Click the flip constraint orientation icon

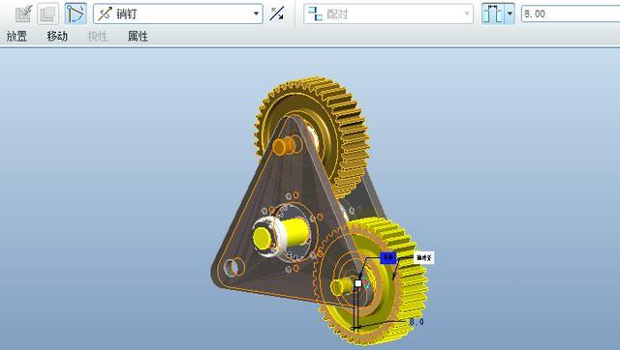[277, 14]
